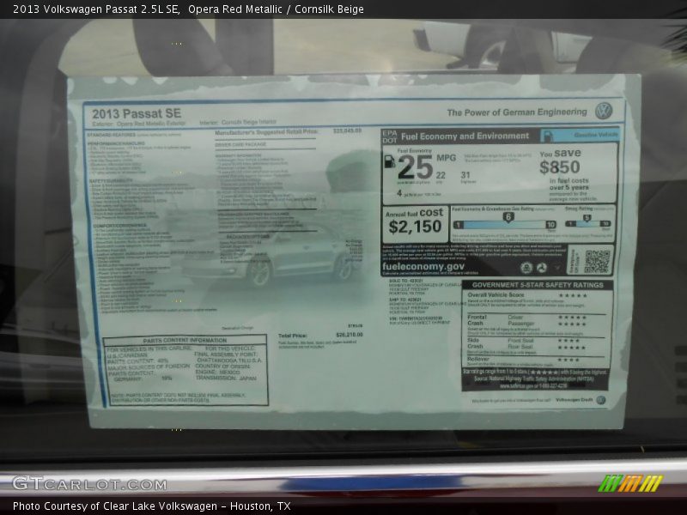This screenshot has height=515, width=687.
Task: Select the QR code on the fuel label
Action: tap(597, 262)
